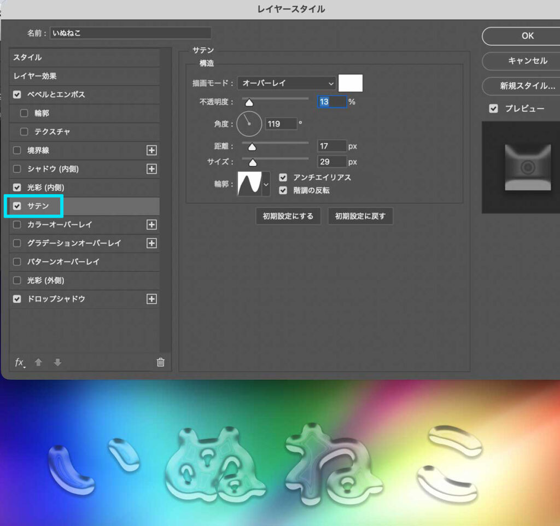Move effect up using the up-arrow icon

point(38,362)
